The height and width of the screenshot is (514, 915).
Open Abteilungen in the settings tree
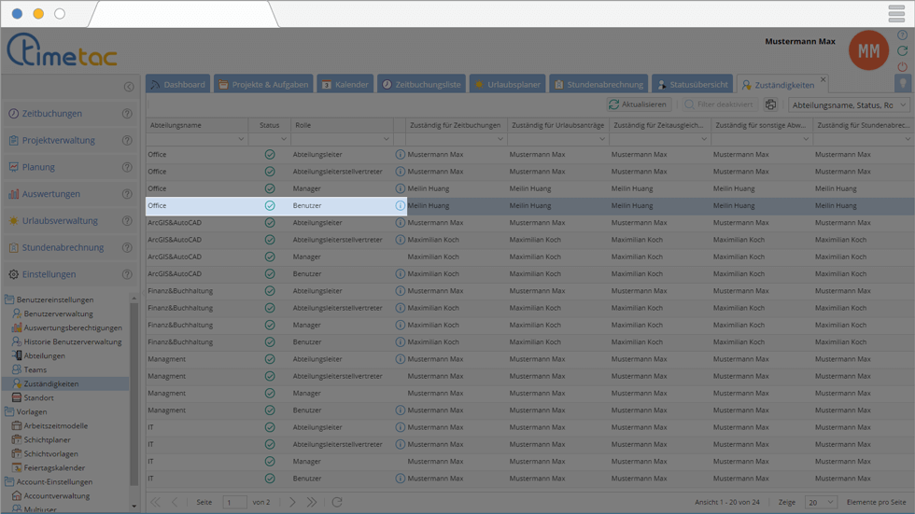pos(44,355)
